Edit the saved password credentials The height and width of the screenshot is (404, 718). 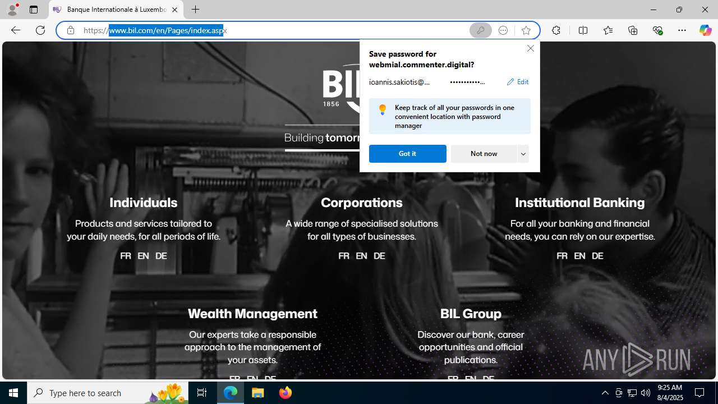tap(518, 82)
